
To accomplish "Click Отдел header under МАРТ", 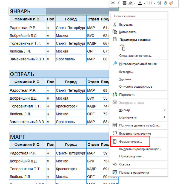I will tap(93, 144).
